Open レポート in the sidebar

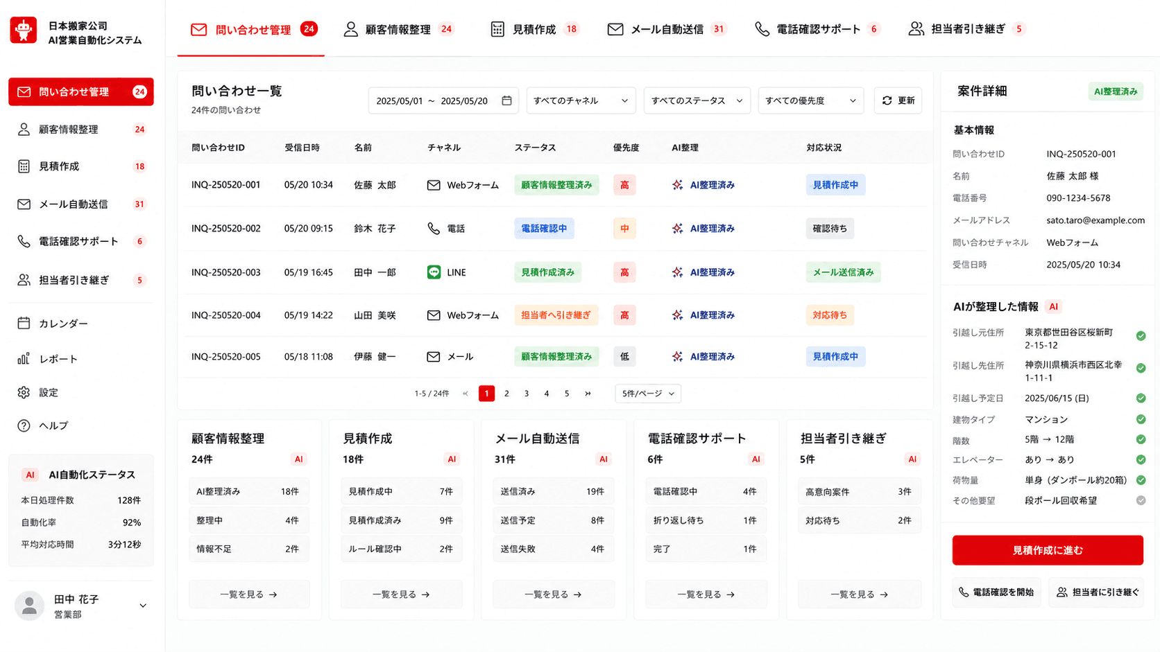coord(80,359)
